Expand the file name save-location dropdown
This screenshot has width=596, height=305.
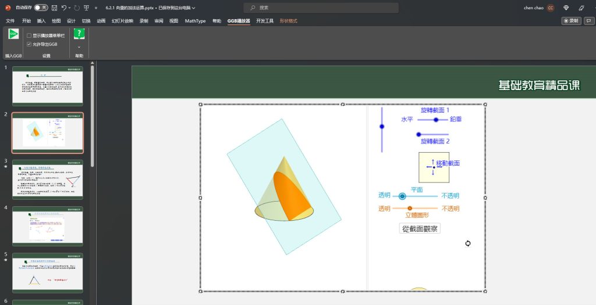point(194,8)
